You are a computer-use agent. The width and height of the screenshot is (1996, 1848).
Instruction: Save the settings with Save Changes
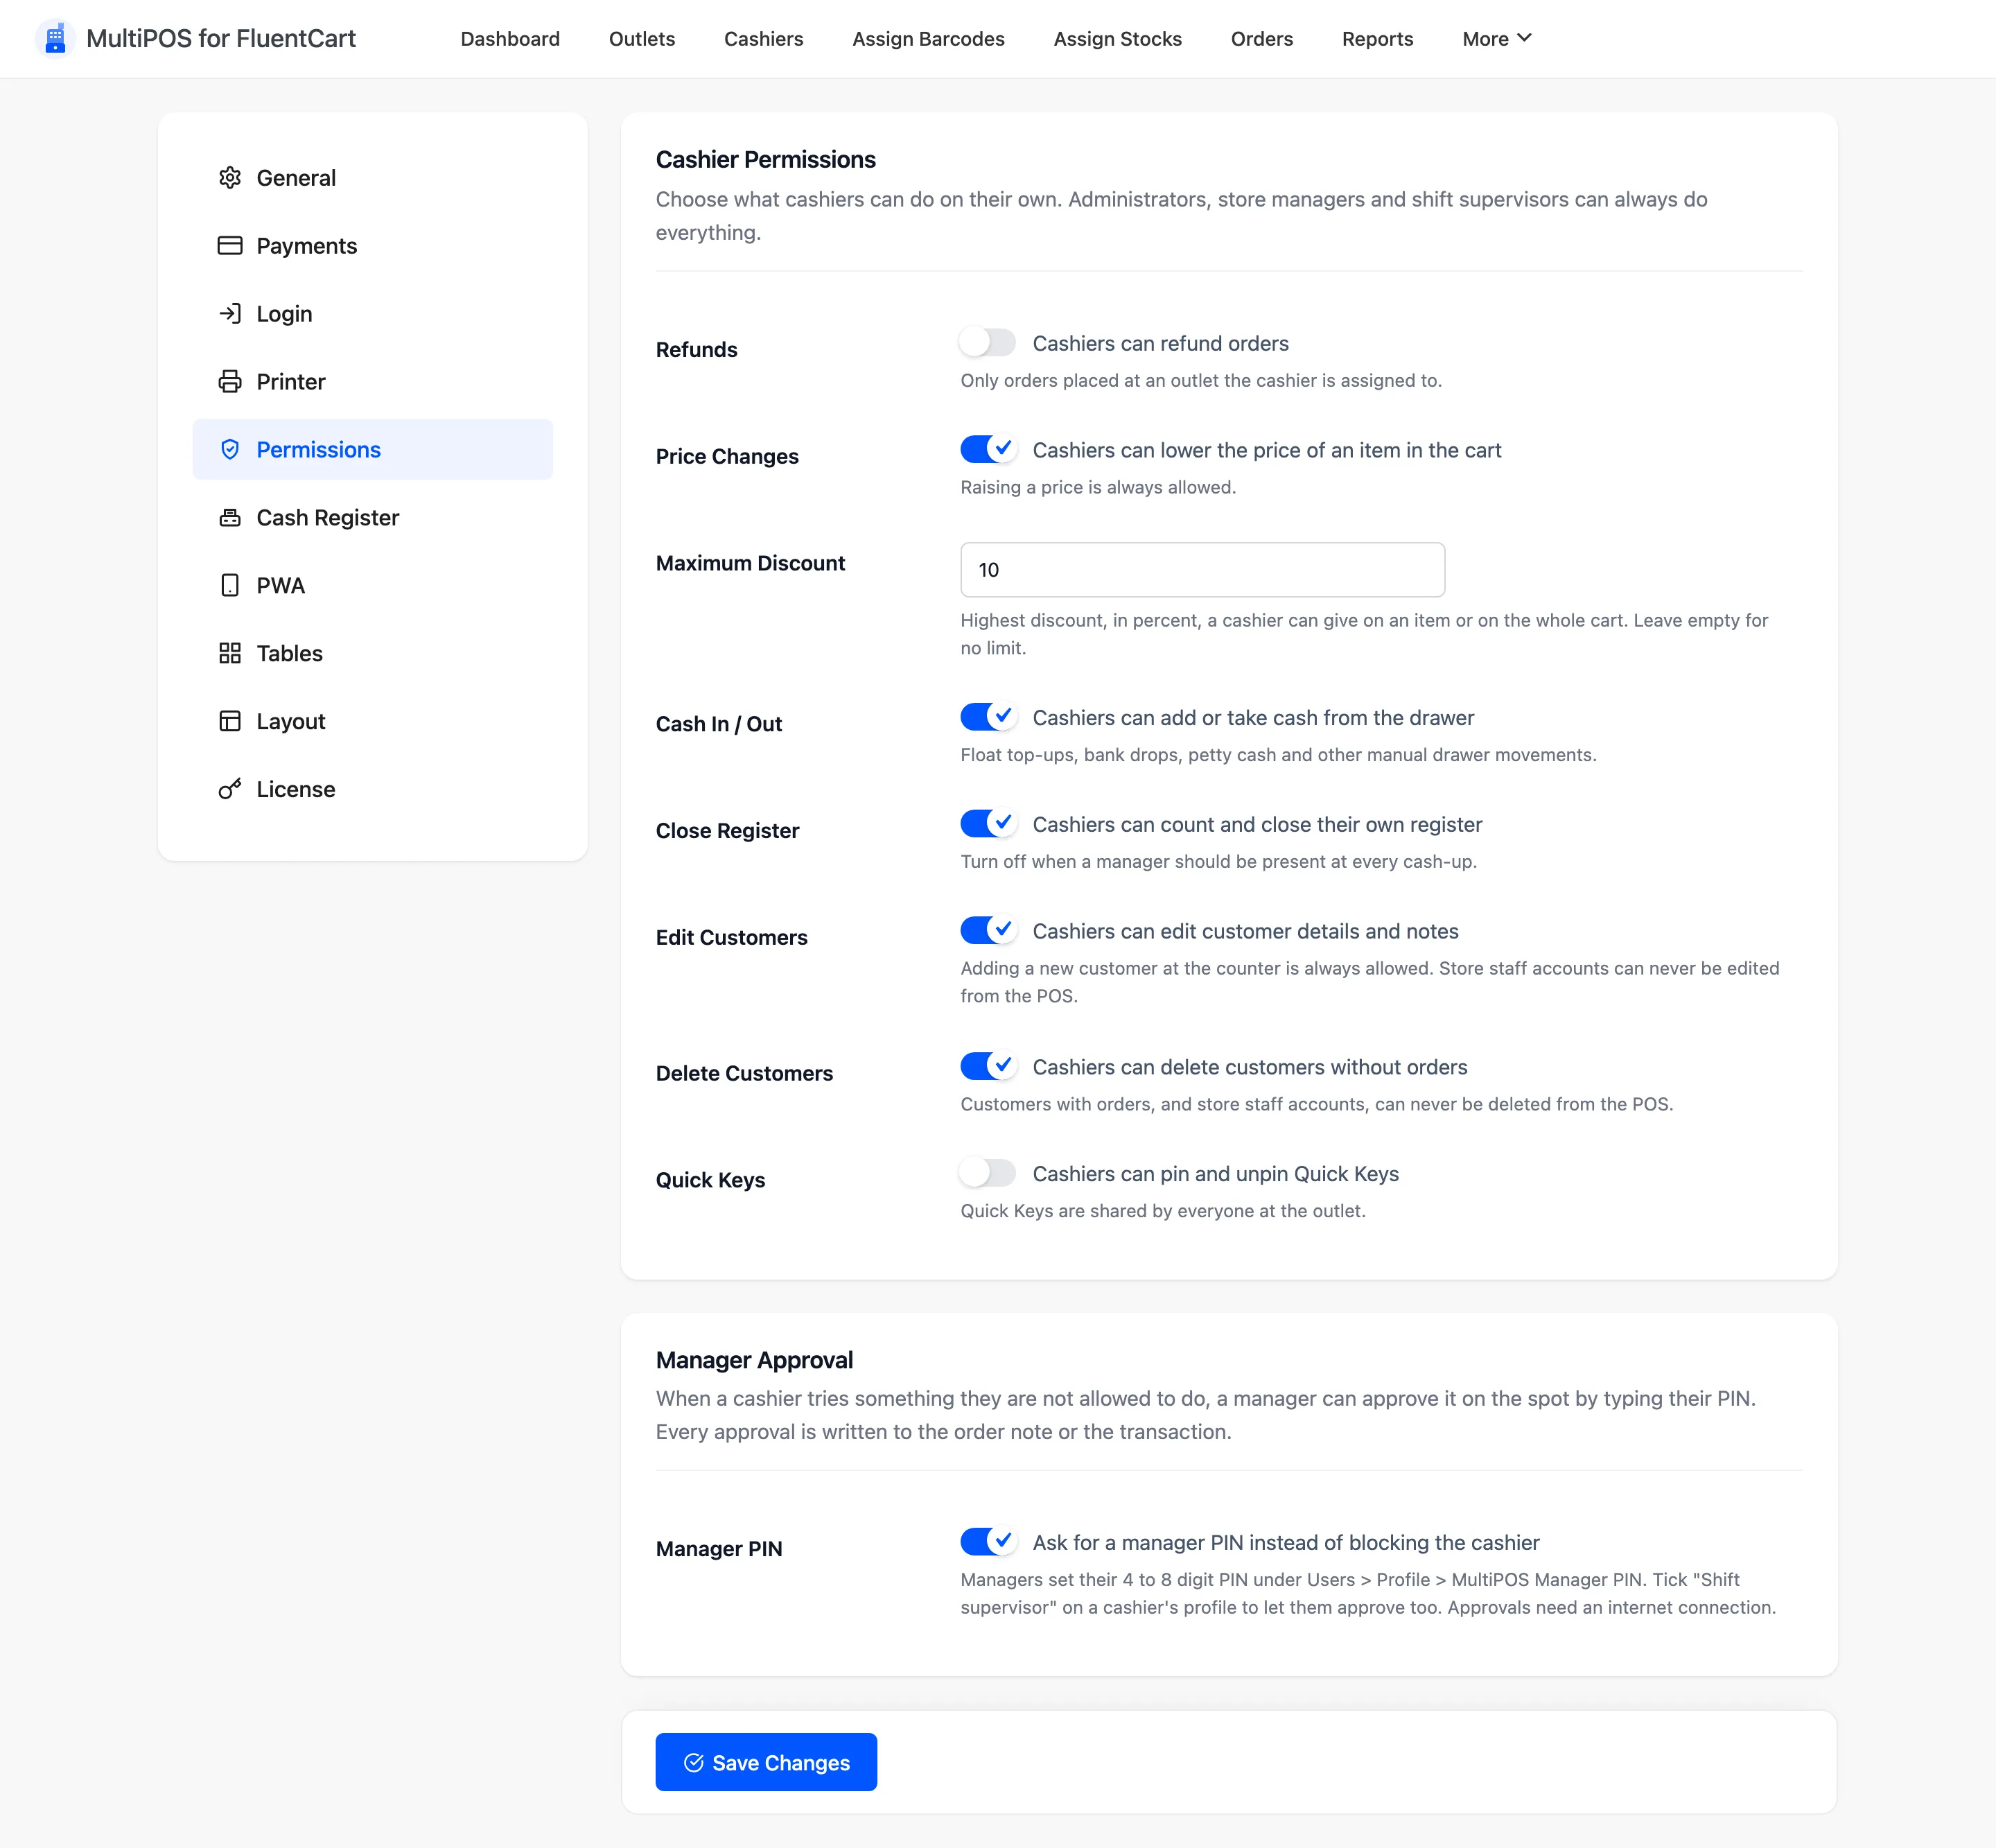tap(766, 1762)
